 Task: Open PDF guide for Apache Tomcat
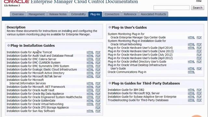pos(98,52)
